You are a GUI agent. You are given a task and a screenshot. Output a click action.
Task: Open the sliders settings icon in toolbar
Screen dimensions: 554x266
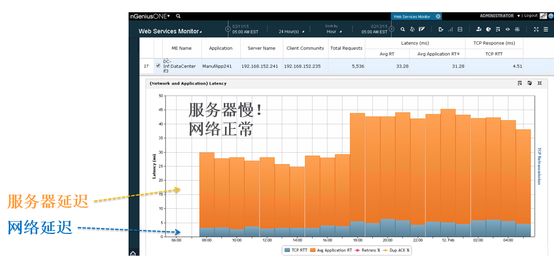517,30
